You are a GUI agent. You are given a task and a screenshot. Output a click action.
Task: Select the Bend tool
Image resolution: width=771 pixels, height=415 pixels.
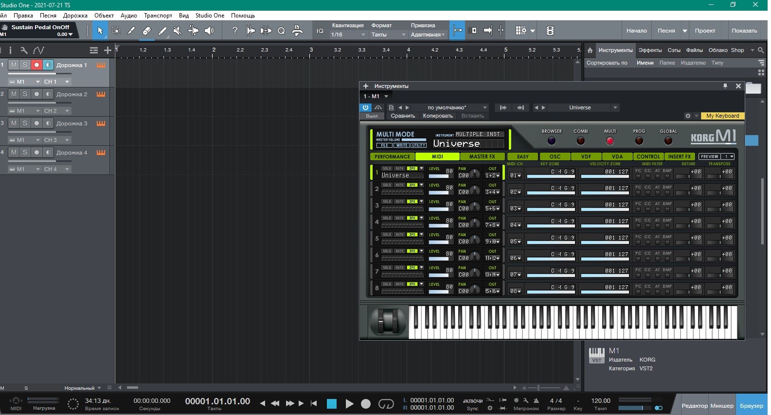[193, 31]
